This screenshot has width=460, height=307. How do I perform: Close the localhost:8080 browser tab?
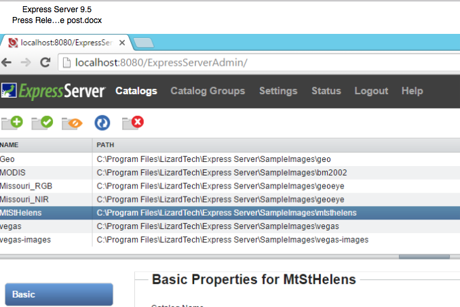pos(122,43)
